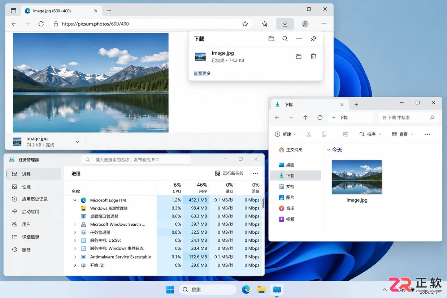The width and height of the screenshot is (447, 298).
Task: Open 桌面 in File Explorer sidebar
Action: pyautogui.click(x=296, y=165)
